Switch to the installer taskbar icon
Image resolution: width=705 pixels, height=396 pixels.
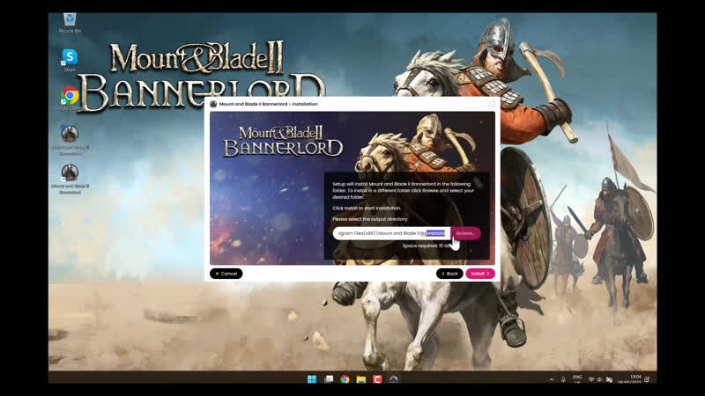click(393, 379)
